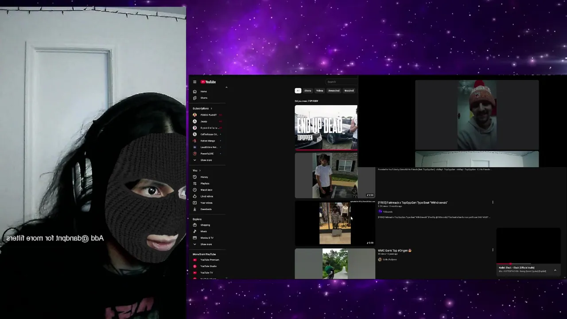The height and width of the screenshot is (319, 567).
Task: Click the 'Did you mean: TOPOPGEN' suggestion
Action: point(307,101)
